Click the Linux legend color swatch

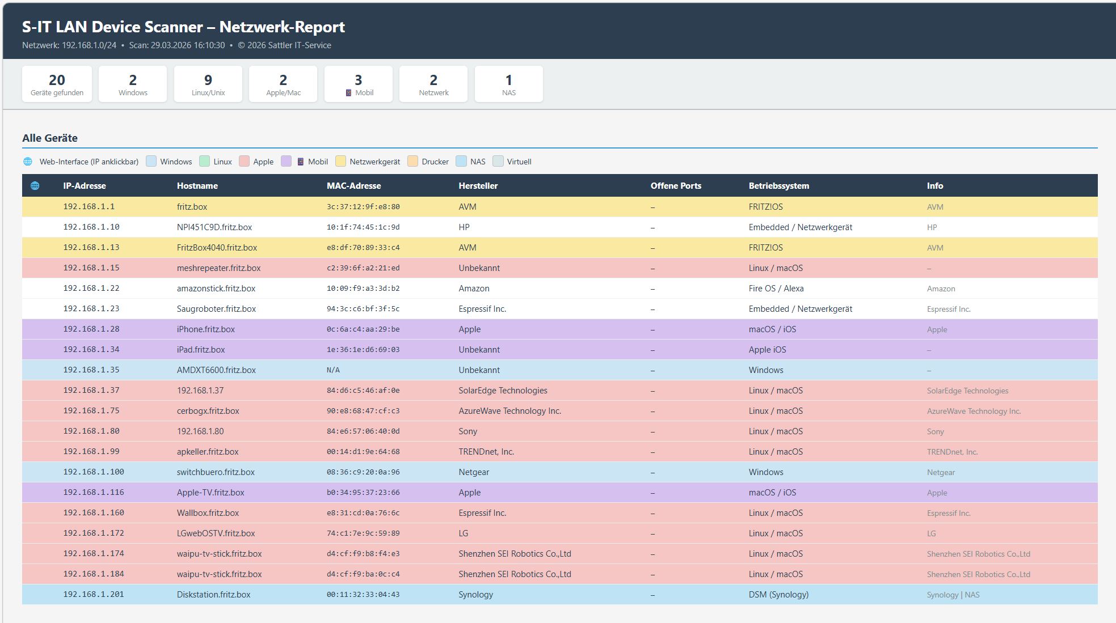(x=205, y=162)
